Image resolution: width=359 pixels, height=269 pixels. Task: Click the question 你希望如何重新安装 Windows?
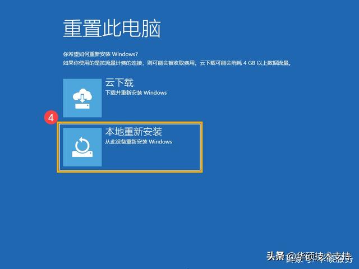click(100, 54)
